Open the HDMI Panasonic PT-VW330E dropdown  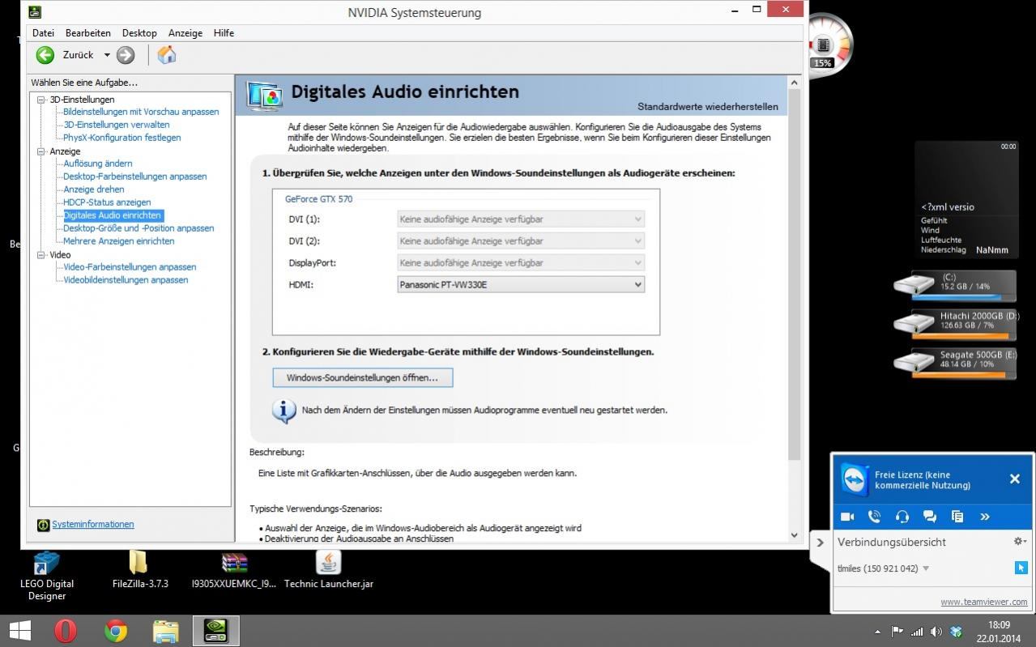click(521, 284)
